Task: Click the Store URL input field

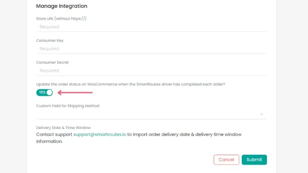Action: 151,27
